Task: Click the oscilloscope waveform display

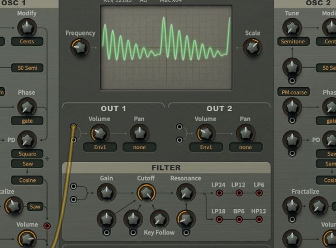Action: tap(166, 47)
